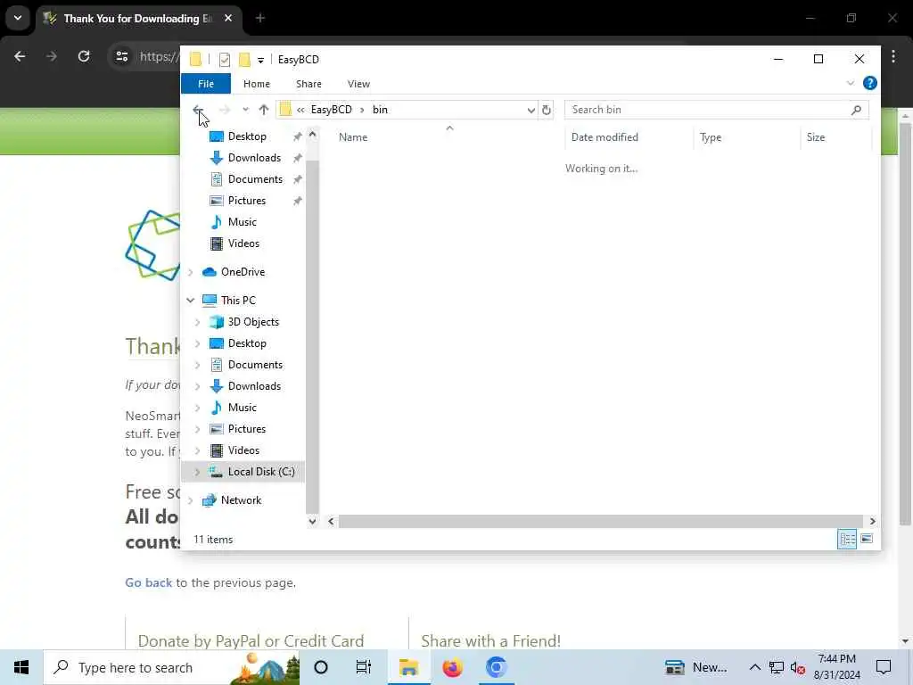
Task: Open browser three-dot menu
Action: pos(893,56)
